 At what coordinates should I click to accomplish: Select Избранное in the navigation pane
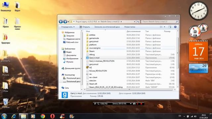pyautogui.click(x=69, y=32)
